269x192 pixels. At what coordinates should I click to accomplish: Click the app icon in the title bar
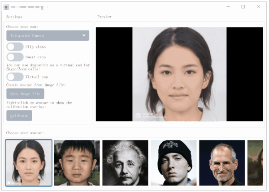(6, 7)
